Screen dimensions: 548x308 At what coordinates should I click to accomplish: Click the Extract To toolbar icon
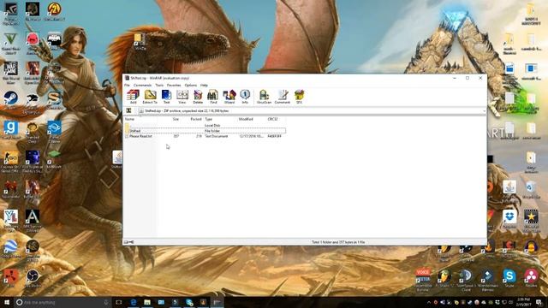coord(150,97)
